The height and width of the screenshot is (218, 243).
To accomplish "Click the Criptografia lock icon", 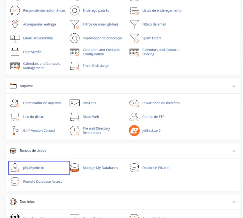I will pyautogui.click(x=15, y=52).
